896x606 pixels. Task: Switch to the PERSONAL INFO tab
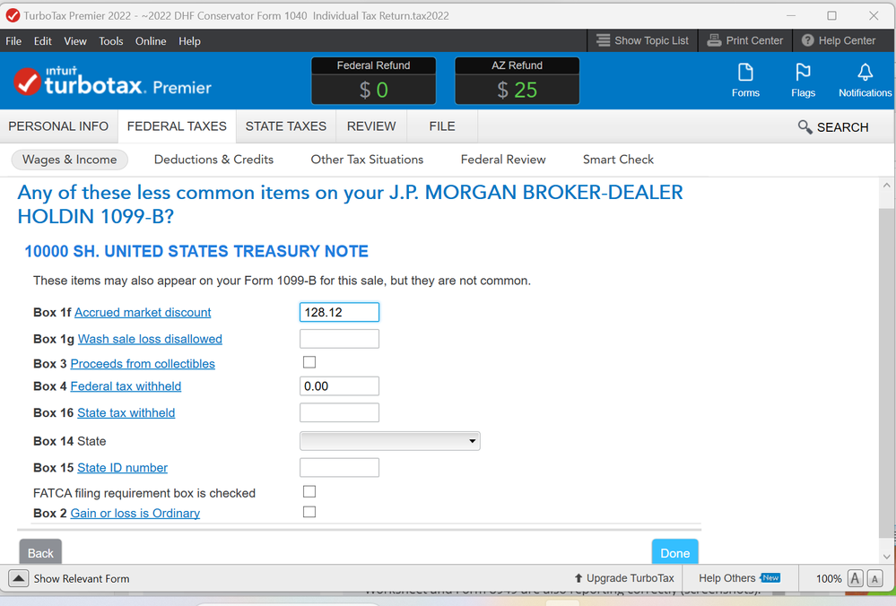(58, 126)
